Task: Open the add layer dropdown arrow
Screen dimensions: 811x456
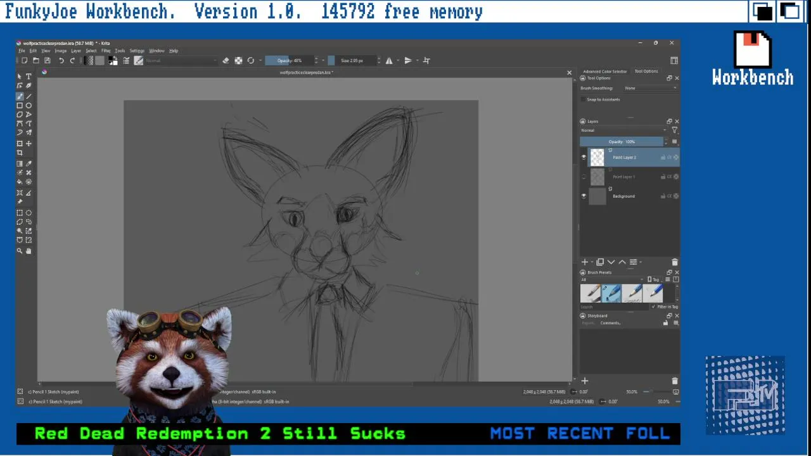Action: pyautogui.click(x=592, y=262)
